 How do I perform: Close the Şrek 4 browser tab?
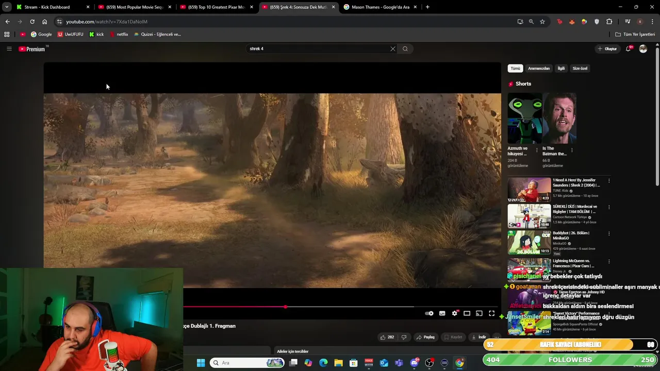[334, 7]
